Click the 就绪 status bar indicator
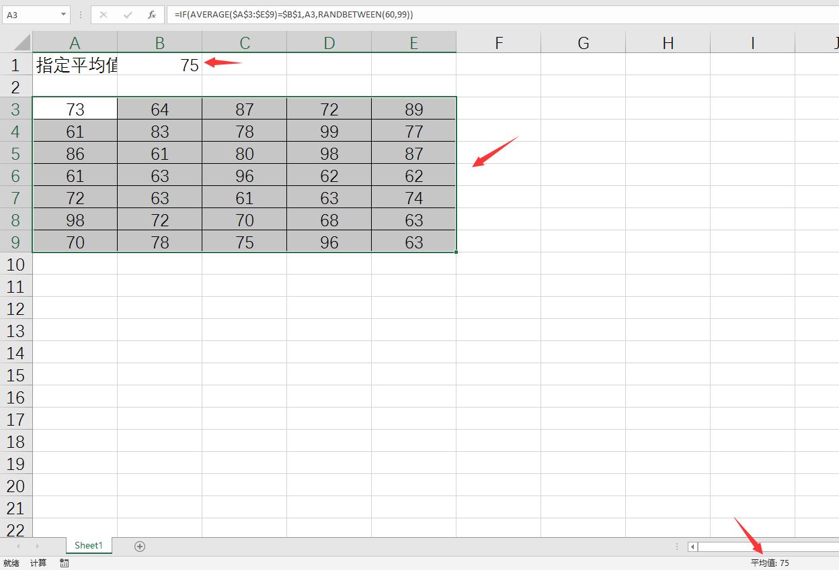The image size is (839, 570). point(11,563)
